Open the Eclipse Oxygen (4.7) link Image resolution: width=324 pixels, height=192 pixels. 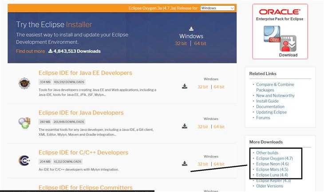click(274, 158)
